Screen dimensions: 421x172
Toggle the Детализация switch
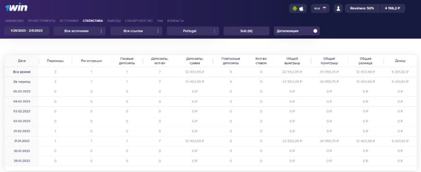(x=315, y=31)
